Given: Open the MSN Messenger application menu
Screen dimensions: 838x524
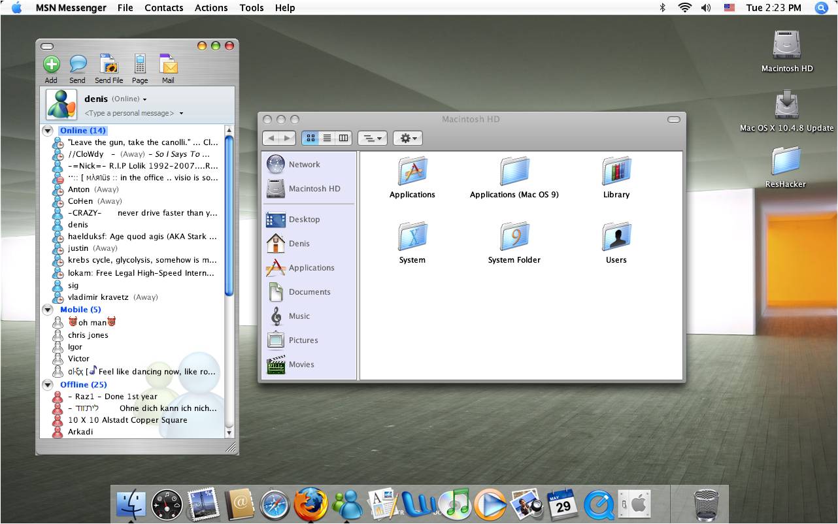Looking at the screenshot, I should pos(71,8).
